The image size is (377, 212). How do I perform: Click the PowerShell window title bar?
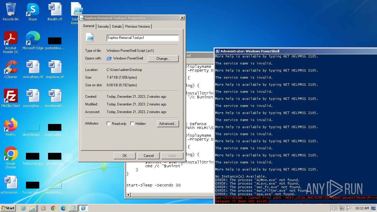(295, 51)
